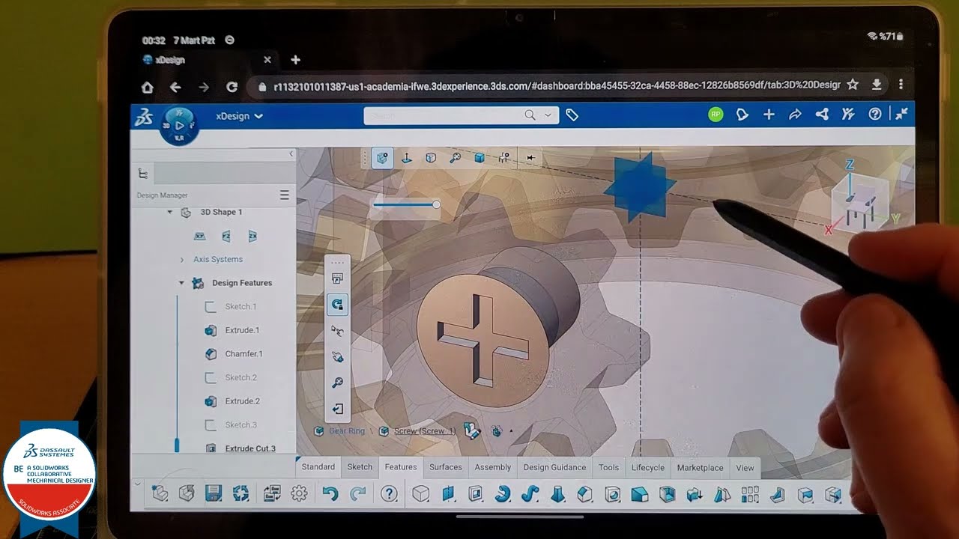Switch to the Standard tab

click(x=318, y=467)
